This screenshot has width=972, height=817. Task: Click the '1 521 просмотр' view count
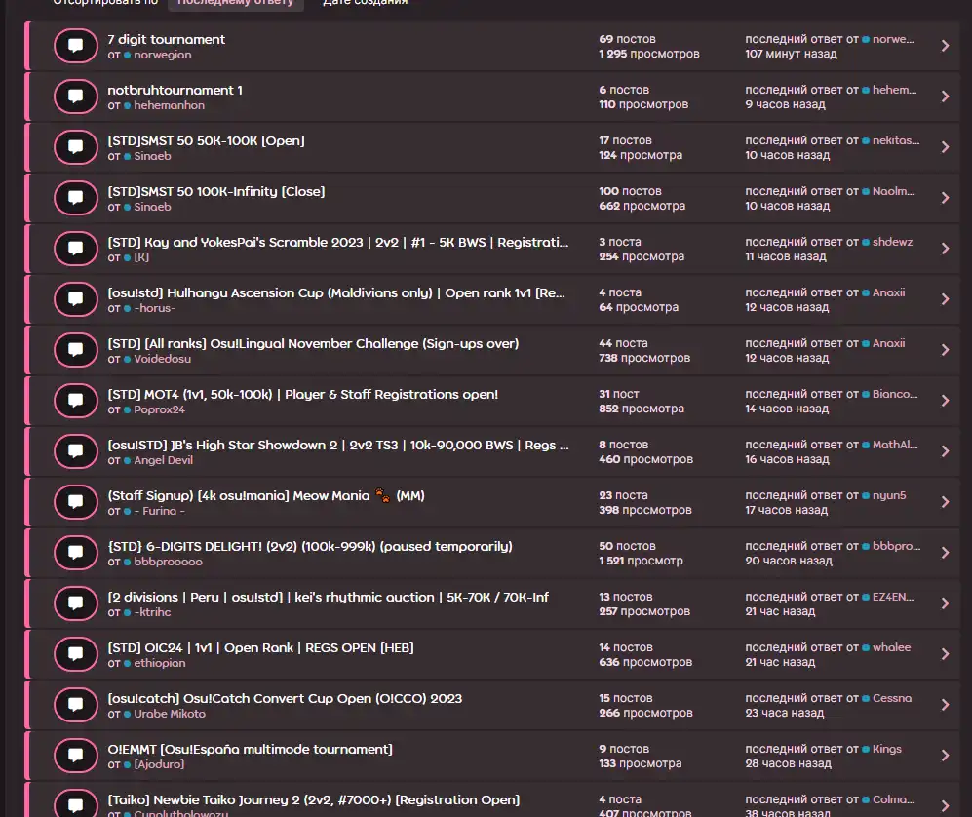[641, 561]
